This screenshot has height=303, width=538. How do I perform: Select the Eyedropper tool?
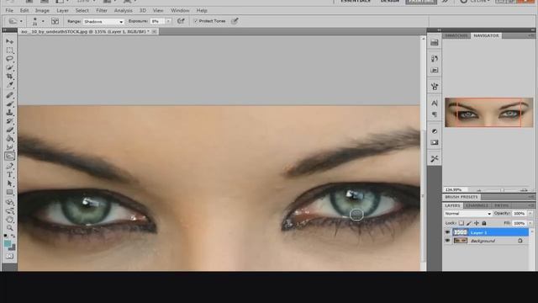9,84
